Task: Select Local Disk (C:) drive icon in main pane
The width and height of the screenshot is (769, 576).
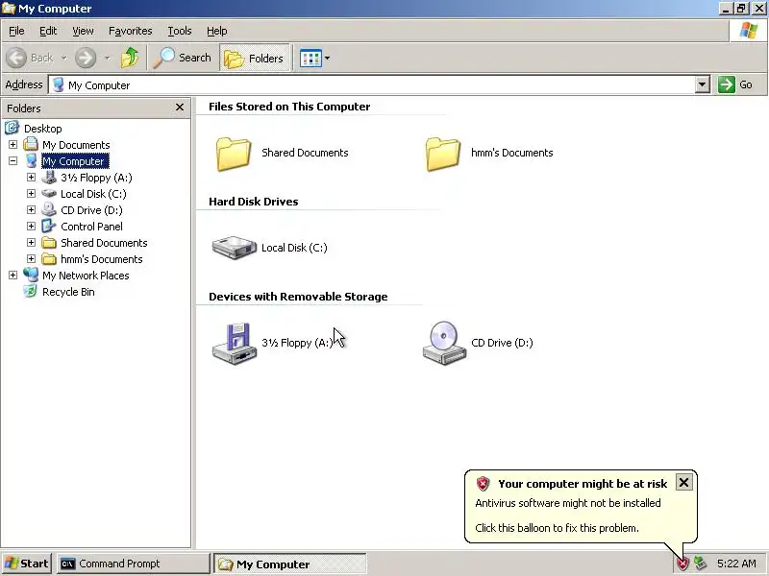Action: pyautogui.click(x=235, y=248)
